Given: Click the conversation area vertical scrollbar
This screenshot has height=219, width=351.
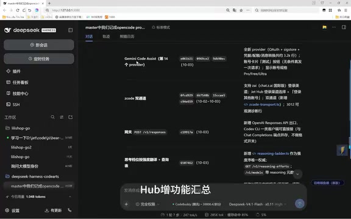Looking at the screenshot, I should click(x=350, y=109).
